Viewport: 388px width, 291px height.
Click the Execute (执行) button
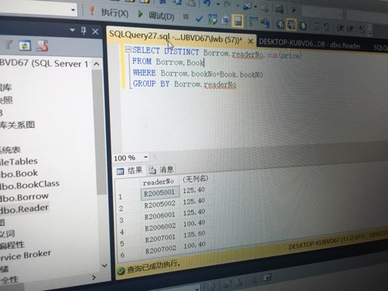tap(109, 12)
